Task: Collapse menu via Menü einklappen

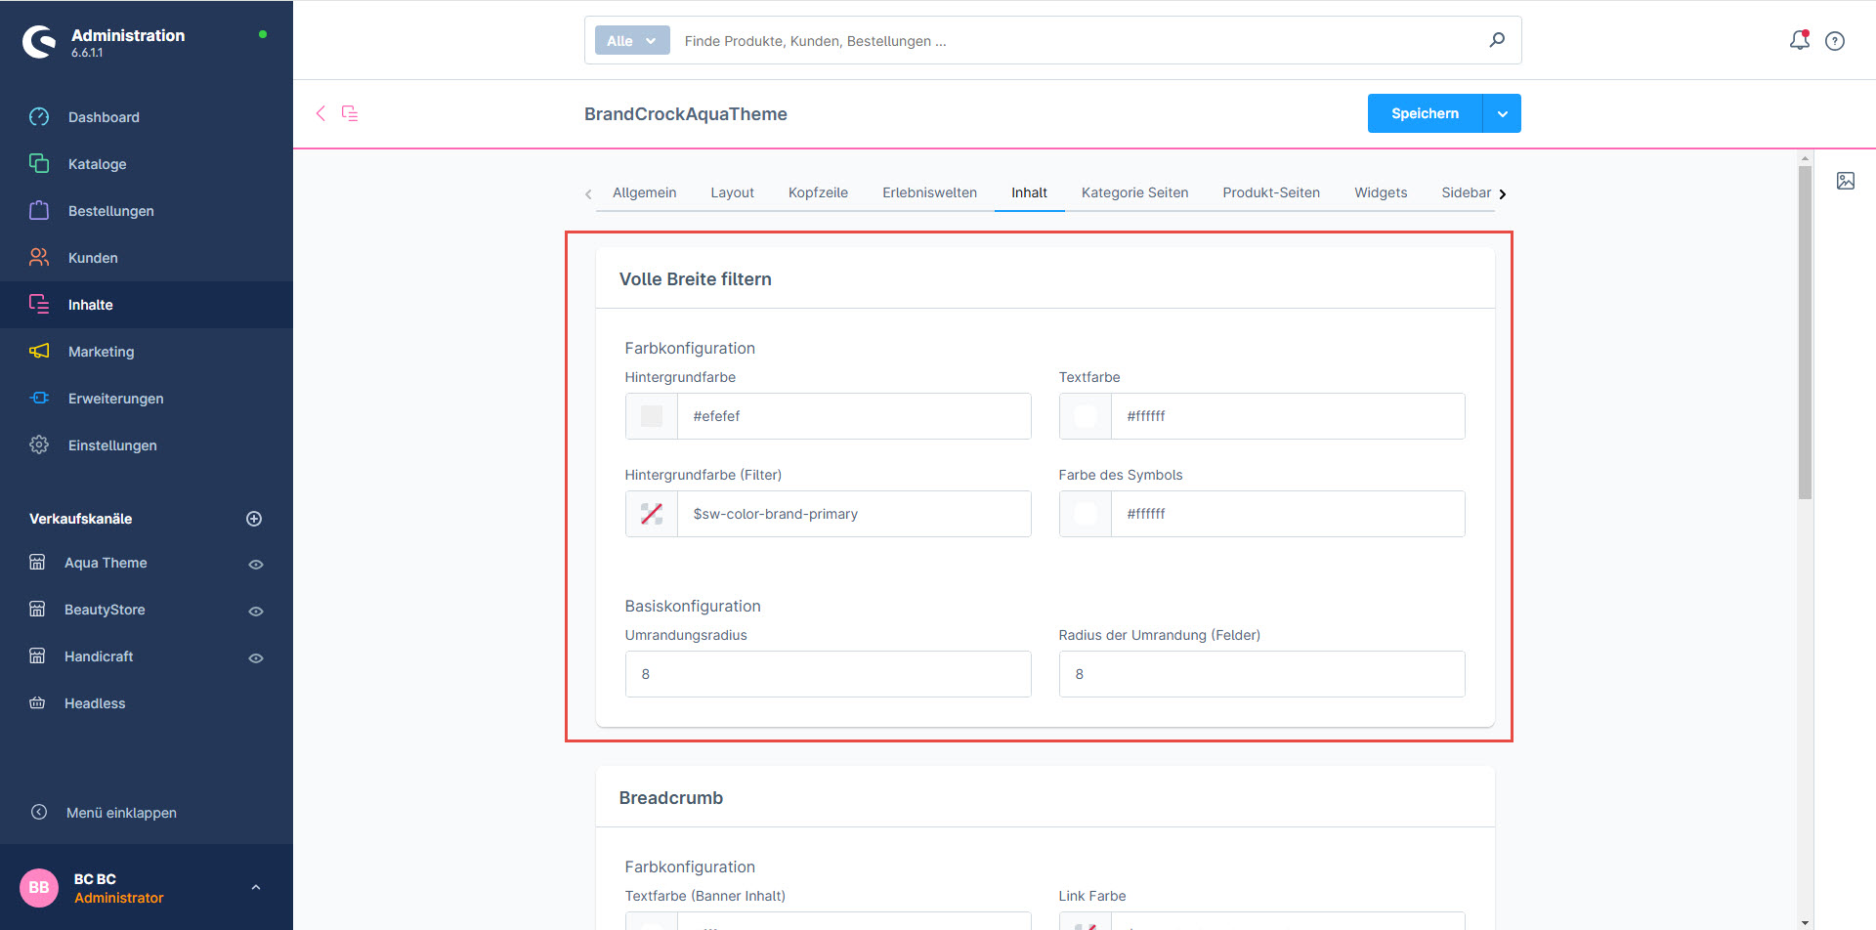Action: 121,813
